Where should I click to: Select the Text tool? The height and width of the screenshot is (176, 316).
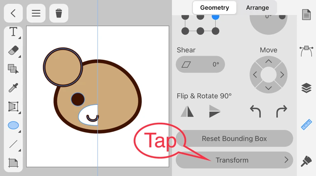pyautogui.click(x=13, y=32)
